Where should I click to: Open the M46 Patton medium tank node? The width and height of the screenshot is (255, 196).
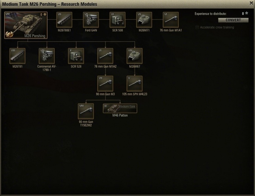pyautogui.click(x=120, y=108)
